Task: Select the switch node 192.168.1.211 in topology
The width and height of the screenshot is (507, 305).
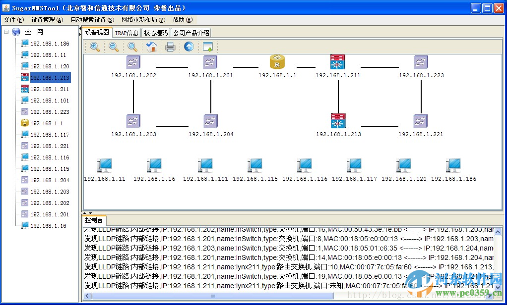Action: (x=337, y=61)
